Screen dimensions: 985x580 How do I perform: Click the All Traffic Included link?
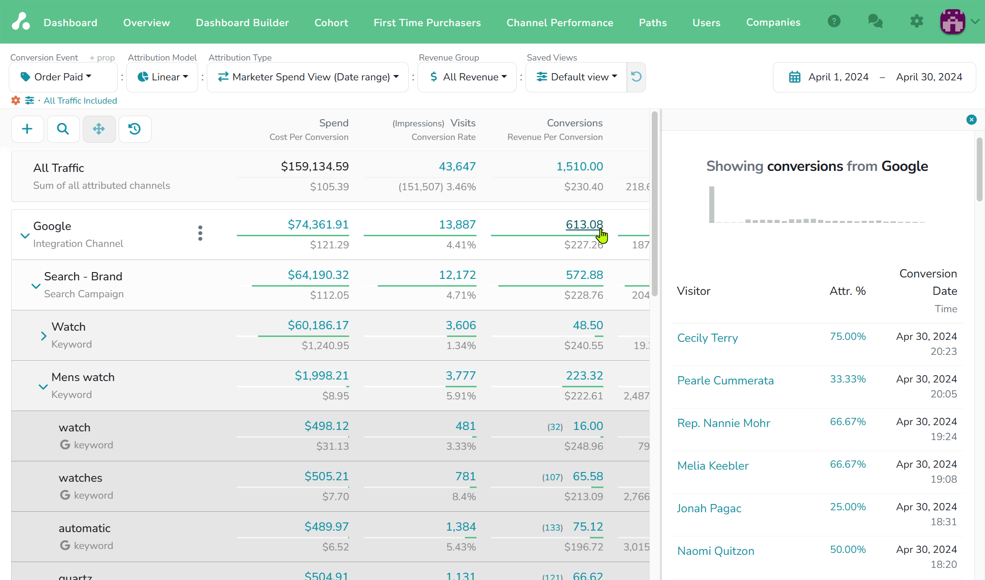(x=80, y=101)
